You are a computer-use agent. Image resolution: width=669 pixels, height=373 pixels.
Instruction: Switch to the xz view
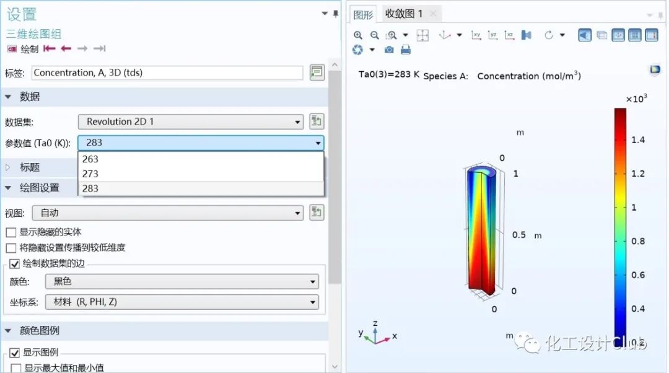(509, 35)
